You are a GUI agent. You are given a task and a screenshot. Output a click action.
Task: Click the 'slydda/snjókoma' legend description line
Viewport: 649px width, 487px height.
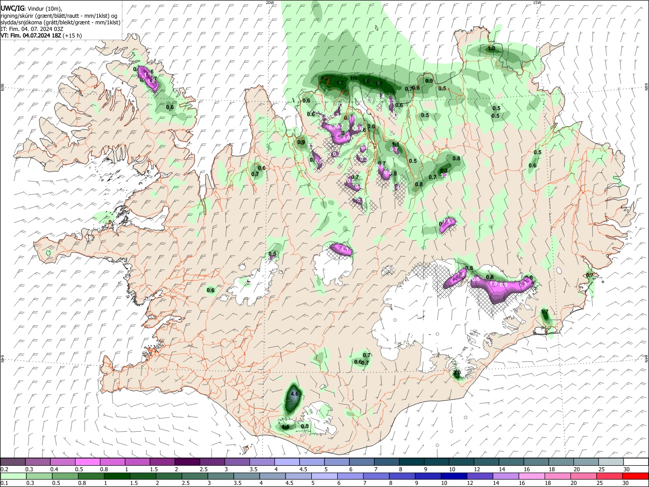[x=60, y=22]
